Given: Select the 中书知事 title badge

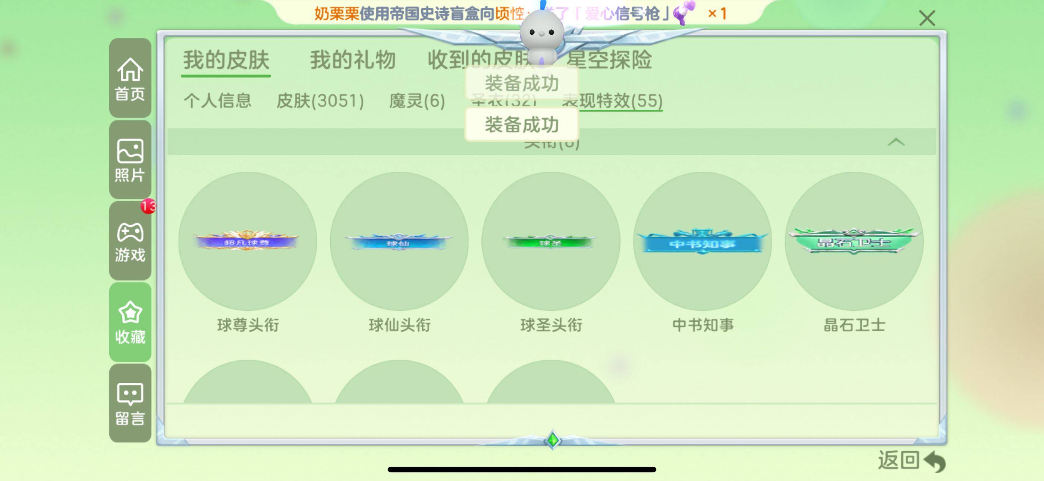Looking at the screenshot, I should click(x=702, y=241).
